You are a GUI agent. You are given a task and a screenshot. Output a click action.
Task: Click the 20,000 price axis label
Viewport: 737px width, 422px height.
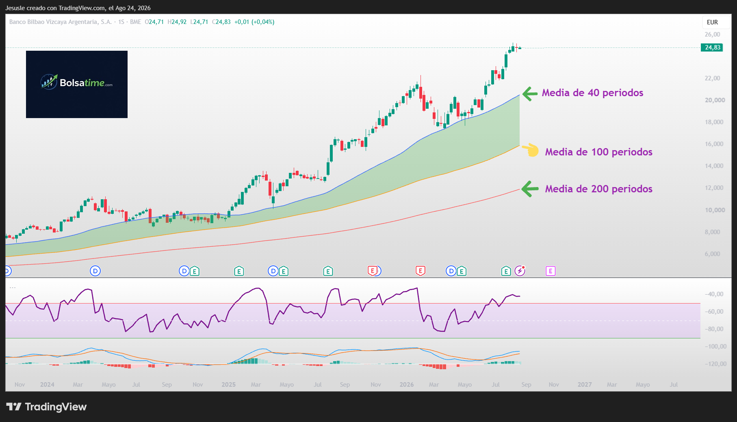(715, 100)
